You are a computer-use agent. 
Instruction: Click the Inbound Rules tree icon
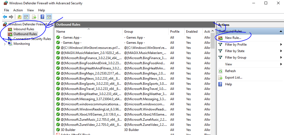click(x=10, y=29)
